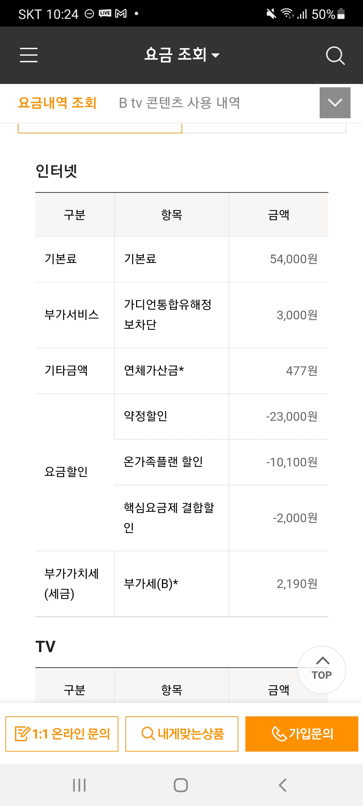Image resolution: width=363 pixels, height=806 pixels.
Task: Expand the 요금 조회 title dropdown
Action: [x=182, y=55]
